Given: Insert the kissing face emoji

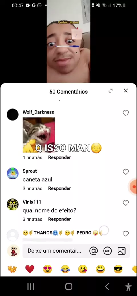Looking at the screenshot, I should click(x=83, y=269).
